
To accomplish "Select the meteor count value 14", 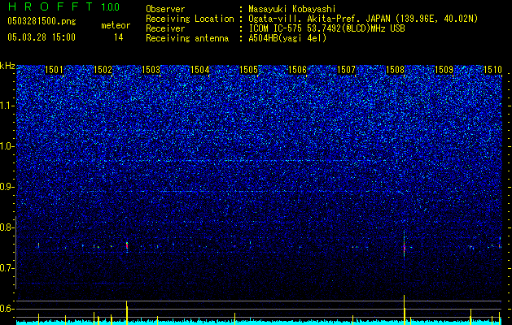I will pos(119,37).
